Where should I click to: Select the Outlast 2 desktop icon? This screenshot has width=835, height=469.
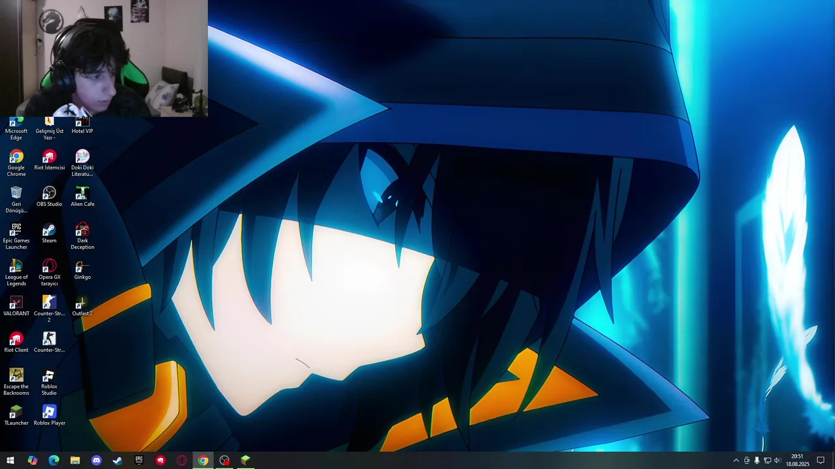(82, 306)
